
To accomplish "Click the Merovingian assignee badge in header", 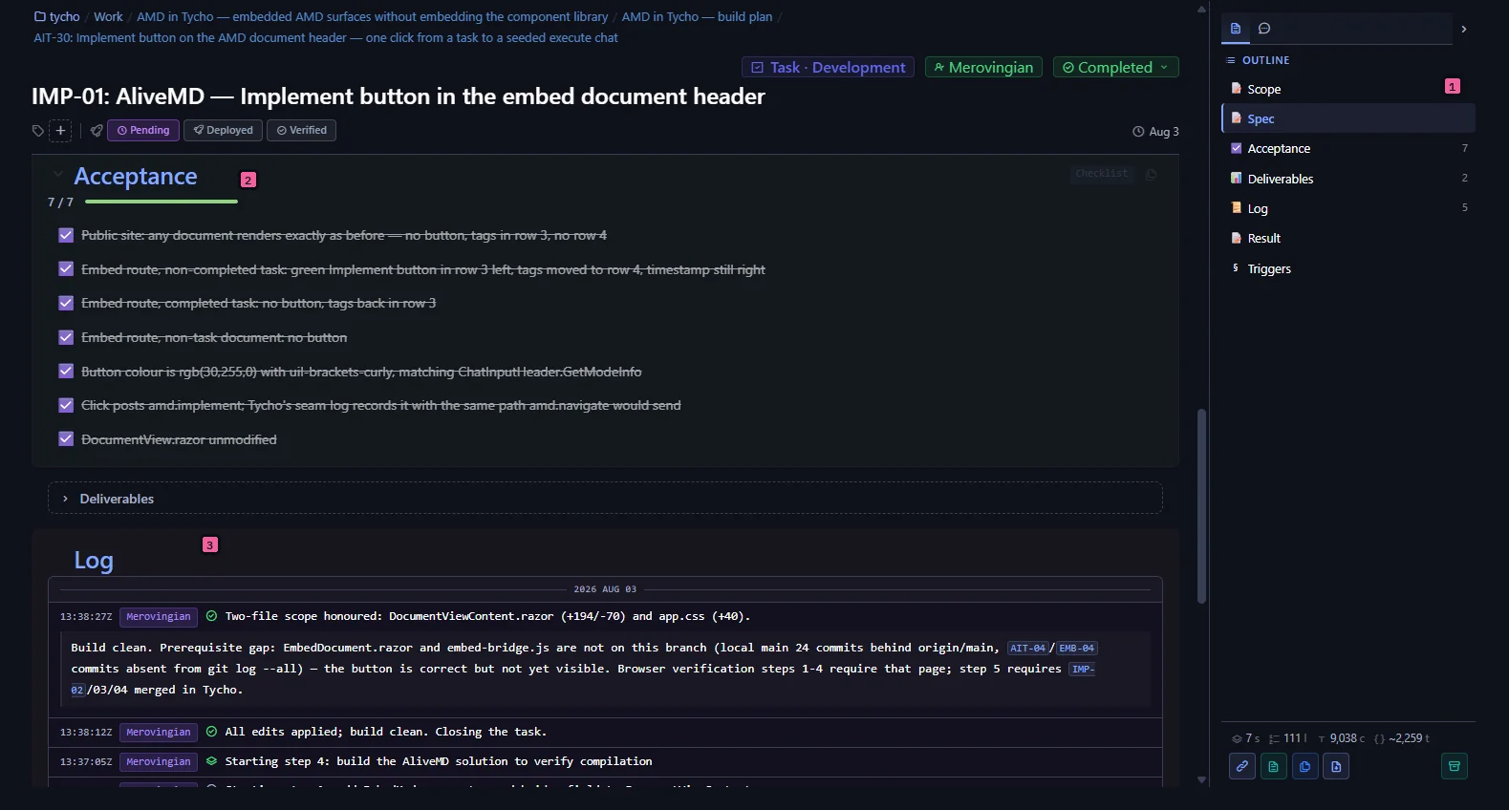I will (983, 67).
